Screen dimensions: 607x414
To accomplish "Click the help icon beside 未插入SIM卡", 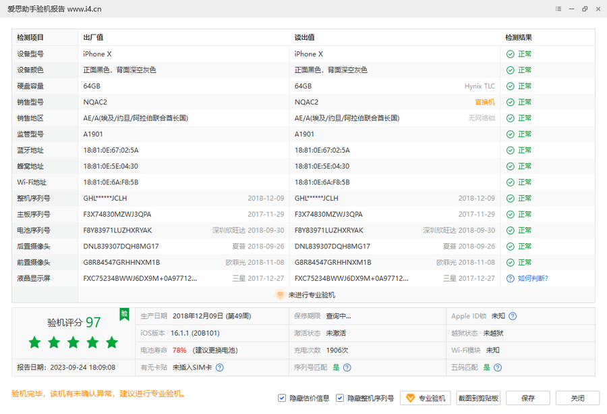I will [x=219, y=367].
